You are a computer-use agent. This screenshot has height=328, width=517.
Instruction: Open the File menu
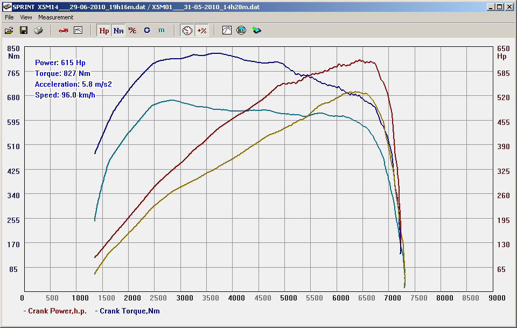point(9,17)
